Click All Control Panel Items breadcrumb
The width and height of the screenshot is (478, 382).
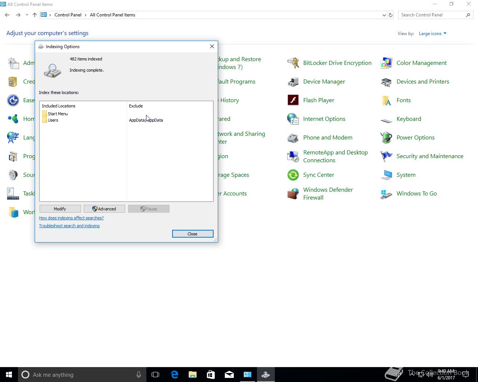[x=112, y=15]
